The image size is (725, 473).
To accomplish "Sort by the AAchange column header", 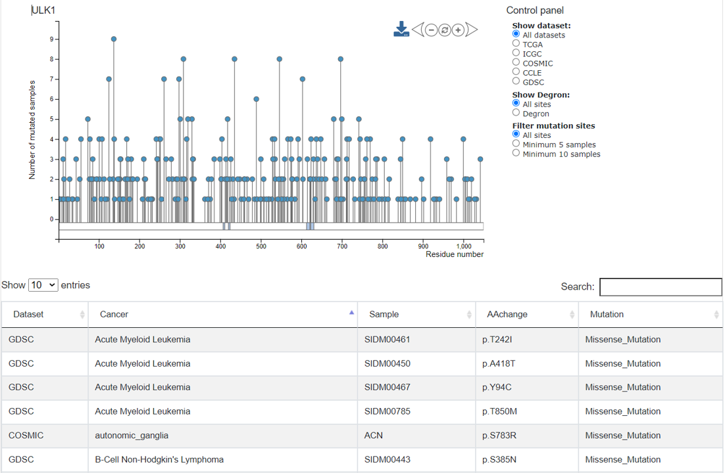I will 507,315.
